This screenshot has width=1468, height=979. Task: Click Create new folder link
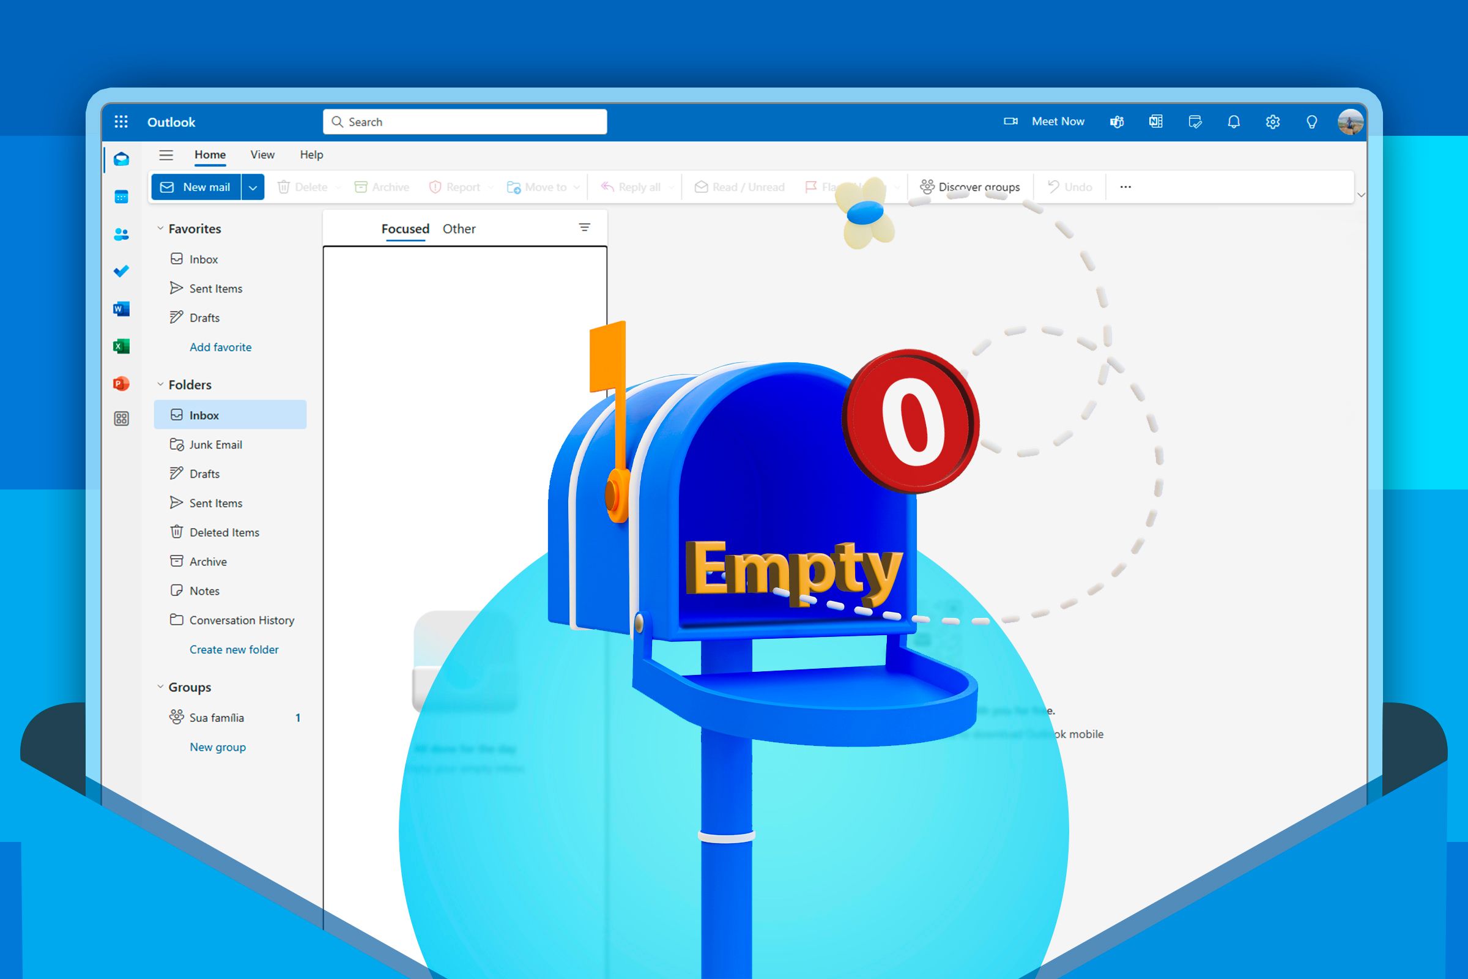[x=234, y=649]
